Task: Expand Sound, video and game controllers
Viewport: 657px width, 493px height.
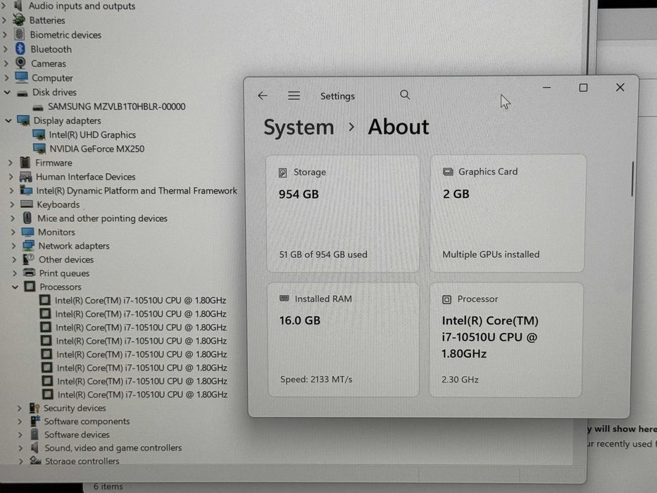Action: point(20,448)
